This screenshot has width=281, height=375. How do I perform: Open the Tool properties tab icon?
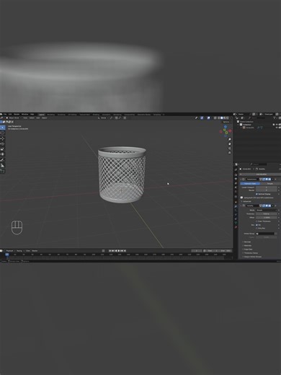[236, 170]
